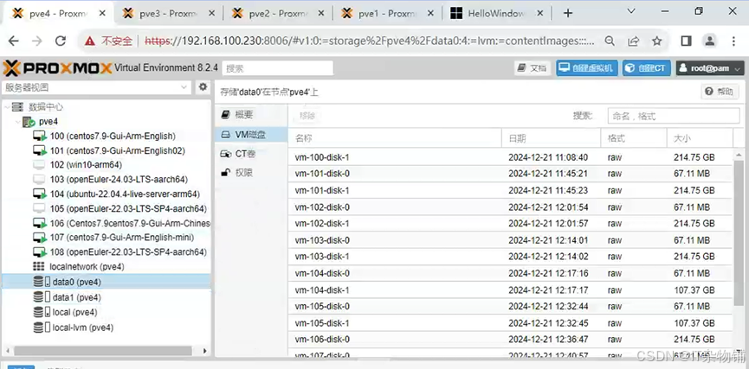The height and width of the screenshot is (369, 749).
Task: Select VM 104 ubuntu-22.04.4-live-server-arm64
Action: (125, 194)
